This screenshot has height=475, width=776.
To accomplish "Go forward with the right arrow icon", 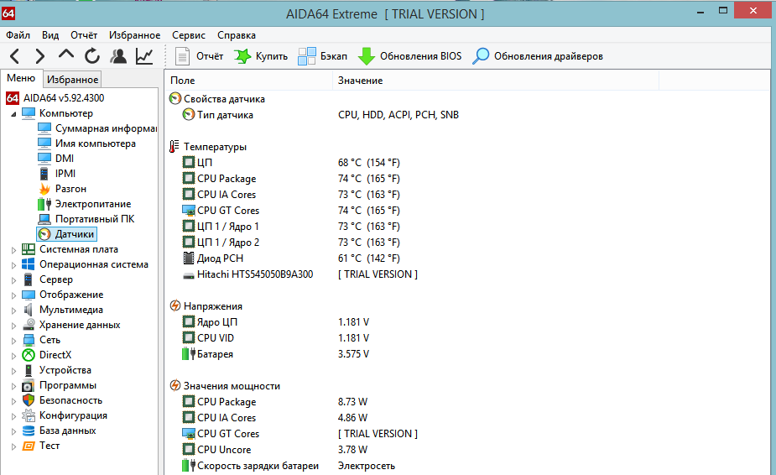I will (x=40, y=56).
